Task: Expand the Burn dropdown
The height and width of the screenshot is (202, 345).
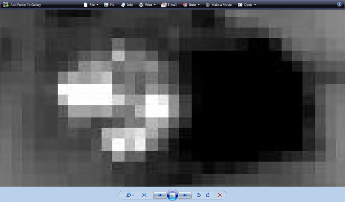Action: [192, 4]
